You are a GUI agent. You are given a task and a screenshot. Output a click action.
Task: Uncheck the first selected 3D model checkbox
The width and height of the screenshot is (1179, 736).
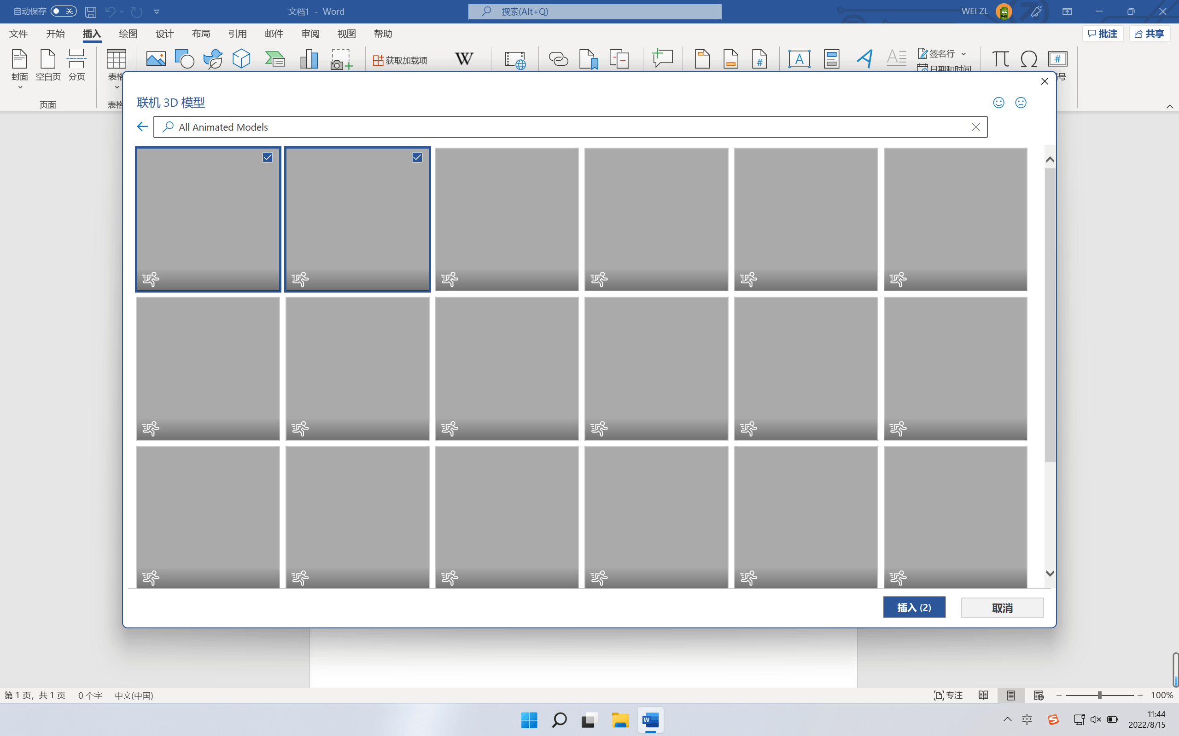pos(268,157)
